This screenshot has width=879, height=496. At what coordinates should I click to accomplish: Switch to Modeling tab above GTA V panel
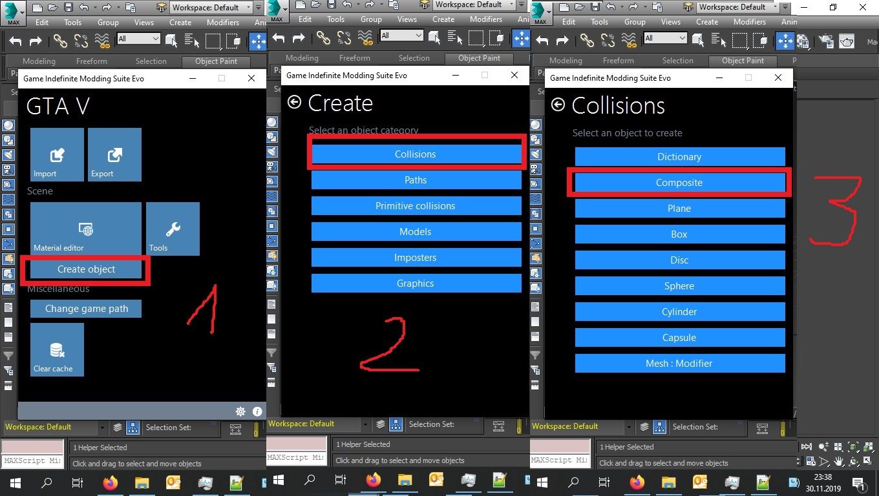click(x=39, y=61)
